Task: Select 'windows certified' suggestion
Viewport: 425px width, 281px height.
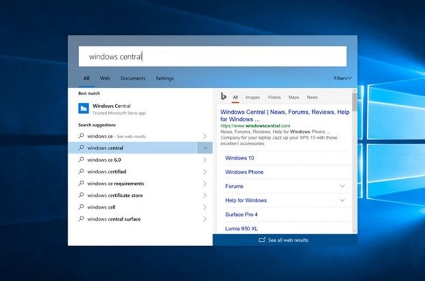Action: [140, 172]
